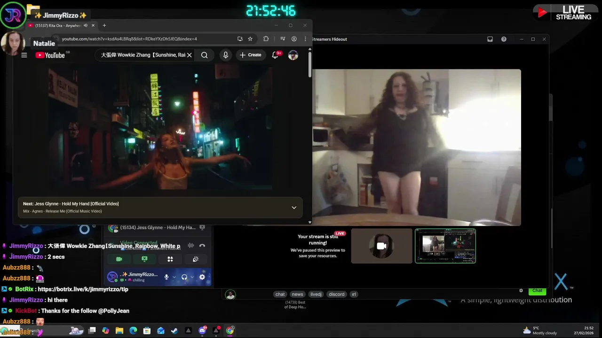Deafen with the Discord headphones button
This screenshot has height=338, width=602.
click(184, 277)
